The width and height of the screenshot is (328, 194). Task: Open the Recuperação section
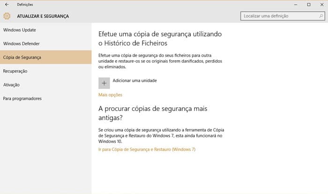(15, 71)
